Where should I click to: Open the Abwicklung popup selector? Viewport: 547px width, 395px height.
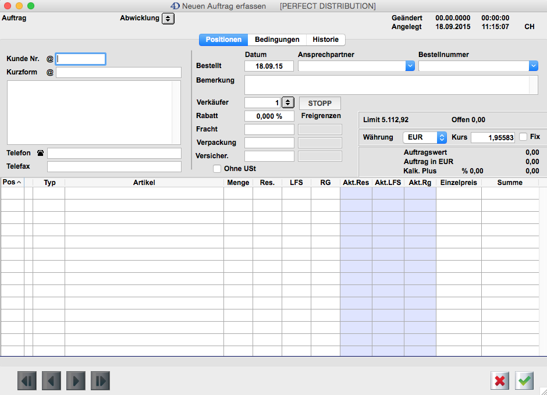coord(168,19)
